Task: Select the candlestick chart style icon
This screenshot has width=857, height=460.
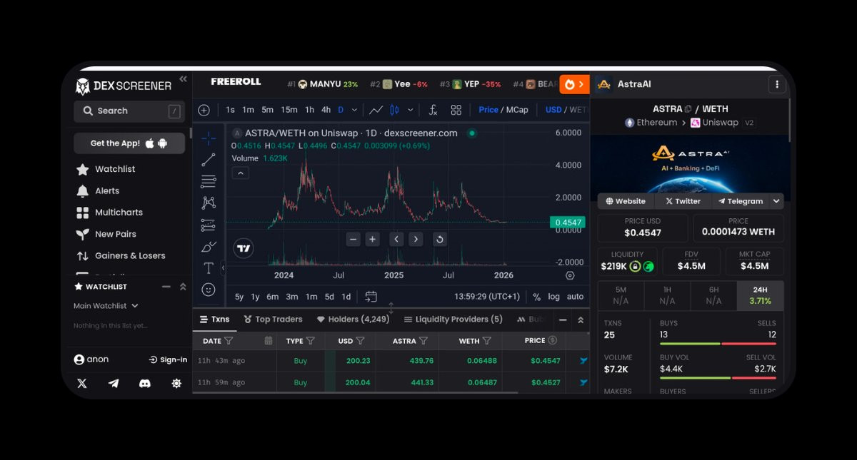Action: point(394,110)
